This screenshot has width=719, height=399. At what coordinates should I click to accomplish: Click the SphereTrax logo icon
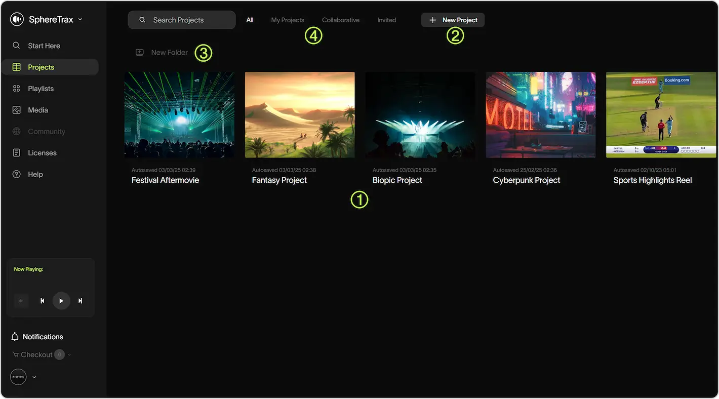point(17,19)
